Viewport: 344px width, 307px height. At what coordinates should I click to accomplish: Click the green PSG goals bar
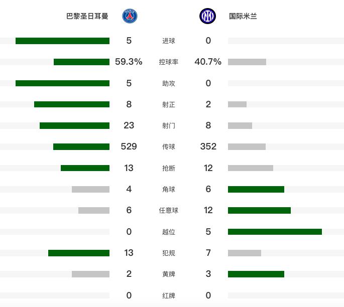pos(62,41)
